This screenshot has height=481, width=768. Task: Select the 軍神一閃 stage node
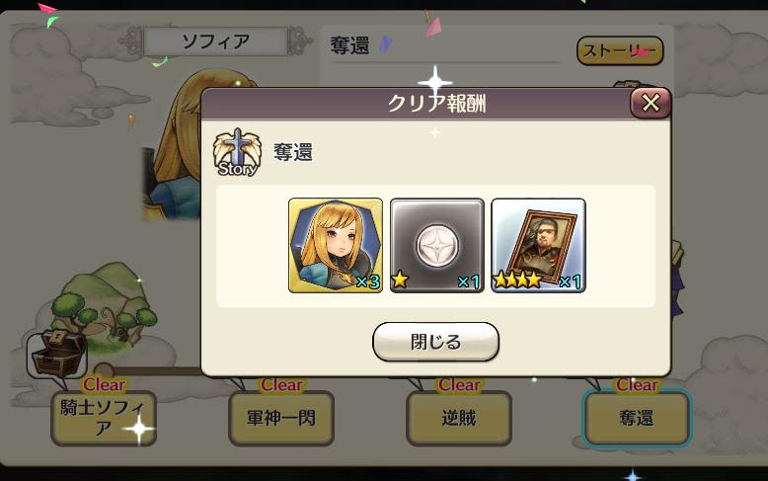click(281, 419)
